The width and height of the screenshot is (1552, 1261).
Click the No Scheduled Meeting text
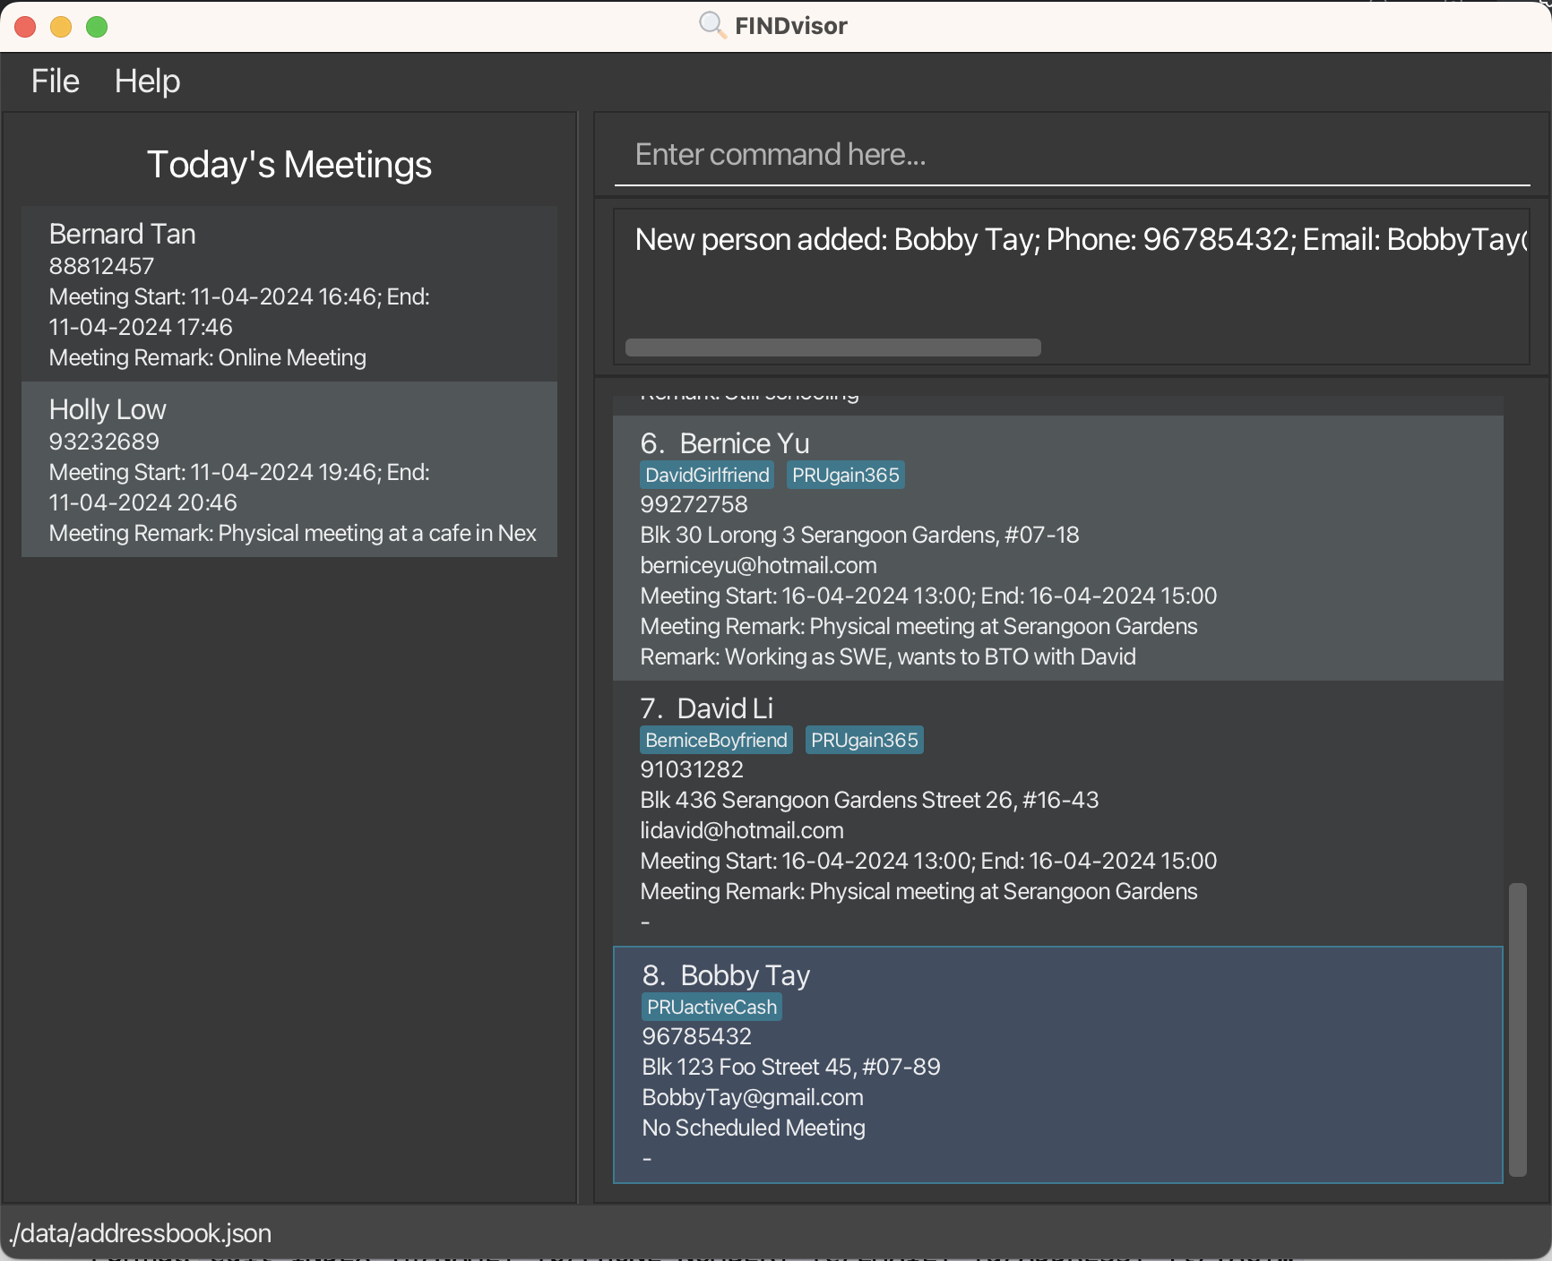coord(754,1128)
